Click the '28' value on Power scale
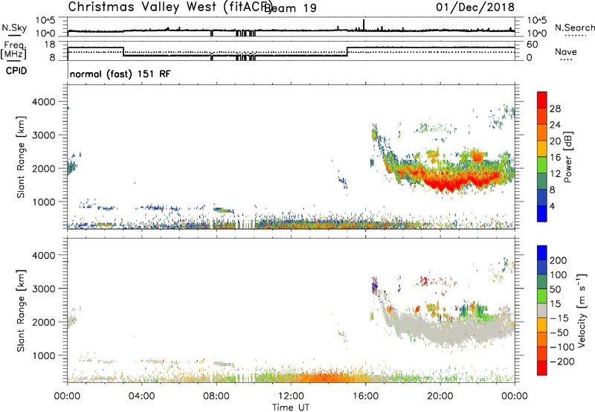The width and height of the screenshot is (595, 412). (555, 109)
